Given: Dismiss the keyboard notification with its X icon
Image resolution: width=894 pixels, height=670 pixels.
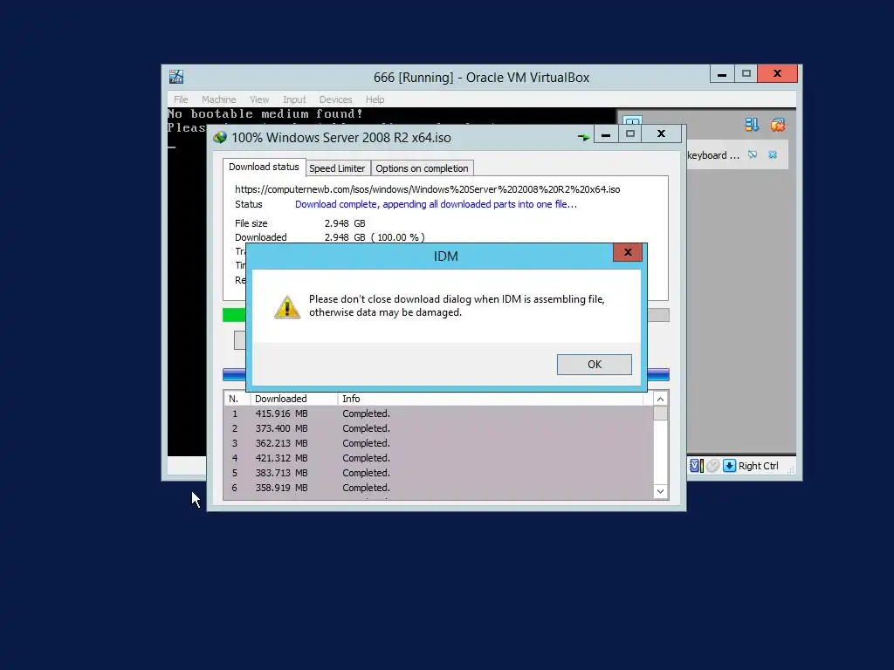Looking at the screenshot, I should (773, 154).
